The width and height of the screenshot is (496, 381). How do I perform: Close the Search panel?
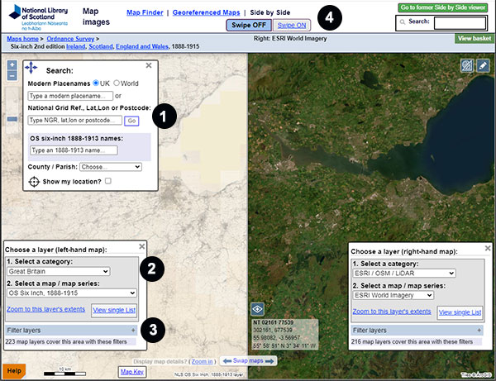[x=149, y=65]
